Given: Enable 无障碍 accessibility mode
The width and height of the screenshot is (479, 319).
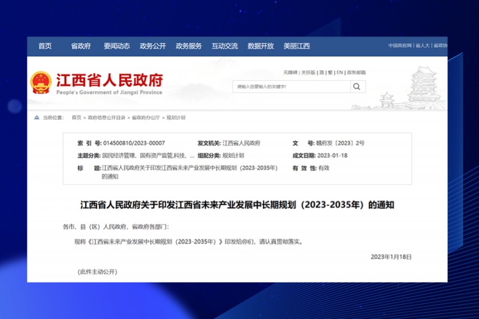Looking at the screenshot, I should click(290, 72).
